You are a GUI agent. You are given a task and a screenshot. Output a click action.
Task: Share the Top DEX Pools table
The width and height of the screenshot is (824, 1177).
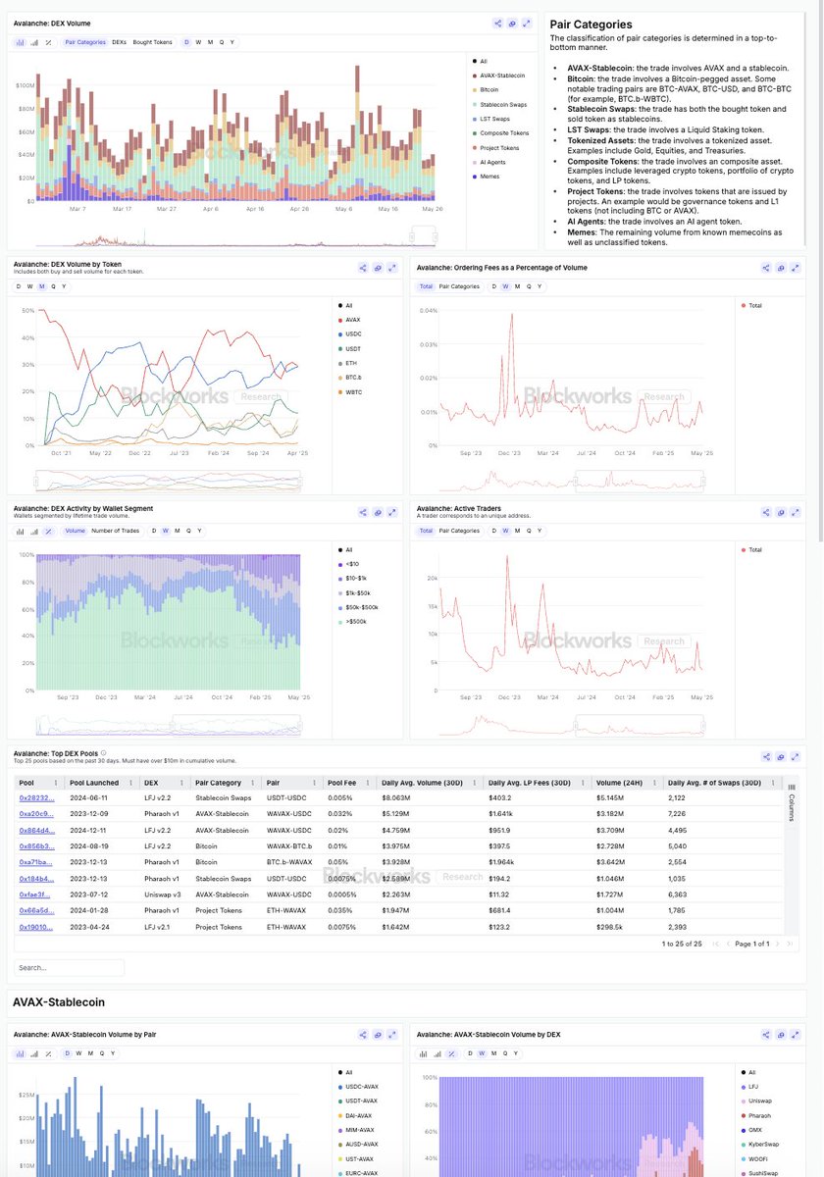tap(766, 756)
